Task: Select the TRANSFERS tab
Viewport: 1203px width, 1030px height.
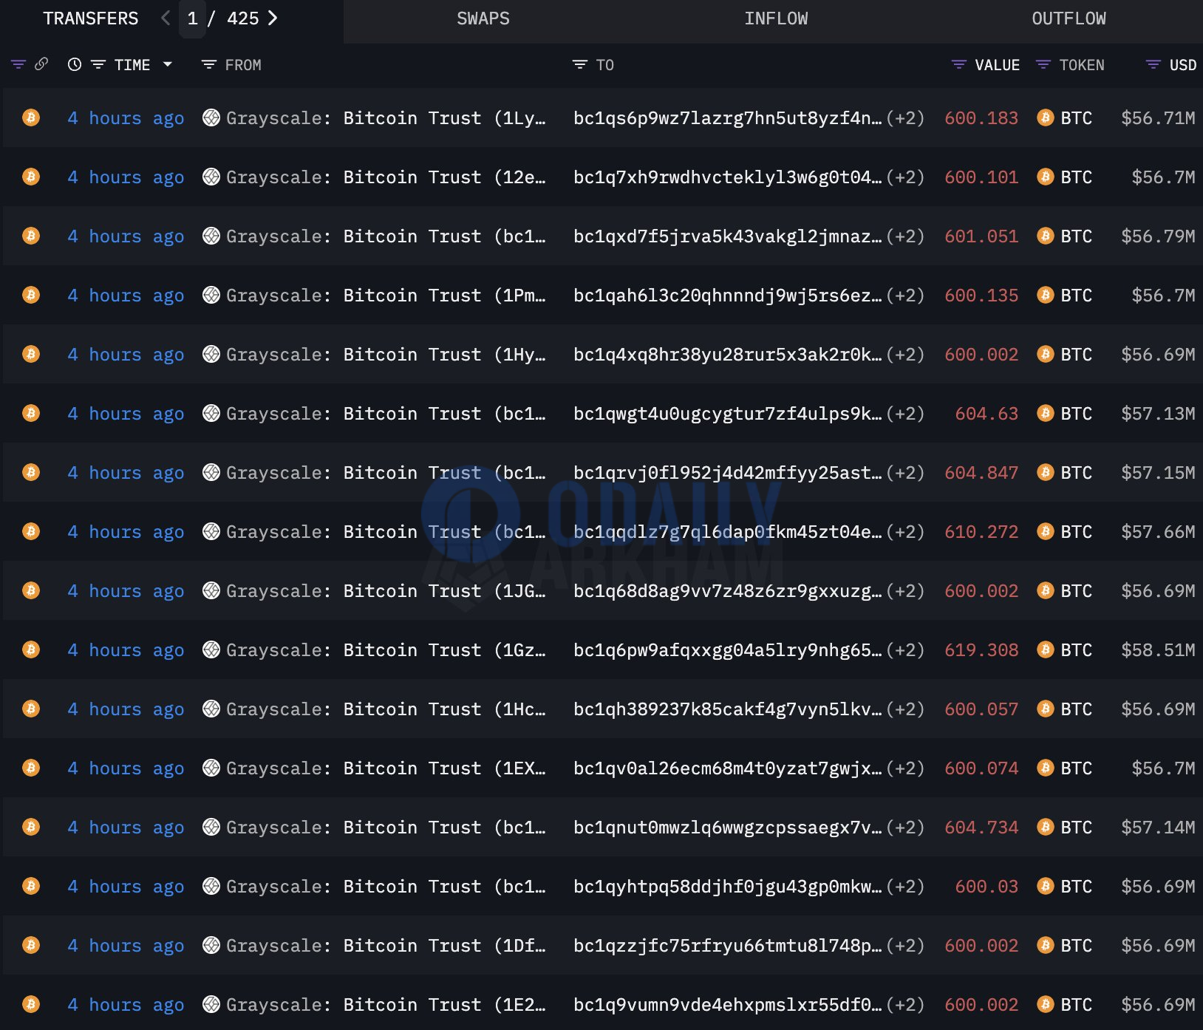Action: pyautogui.click(x=90, y=18)
